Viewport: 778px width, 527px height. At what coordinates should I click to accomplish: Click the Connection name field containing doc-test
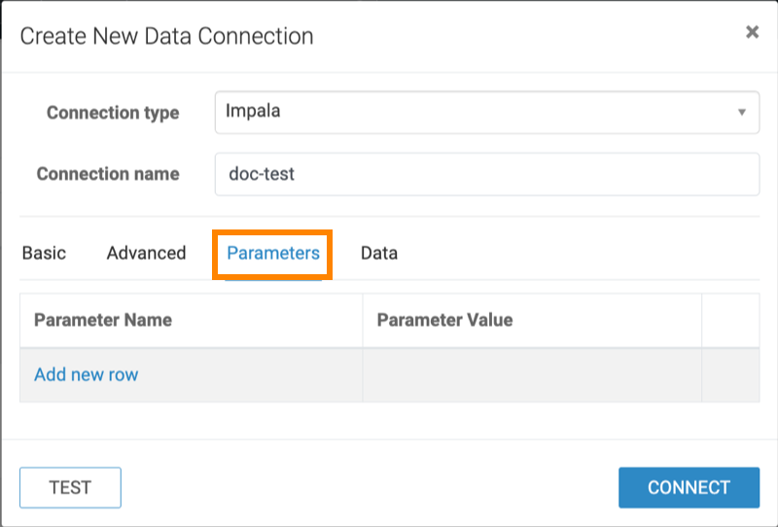tap(487, 174)
